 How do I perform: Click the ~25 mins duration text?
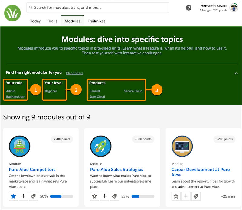pyautogui.click(x=228, y=196)
